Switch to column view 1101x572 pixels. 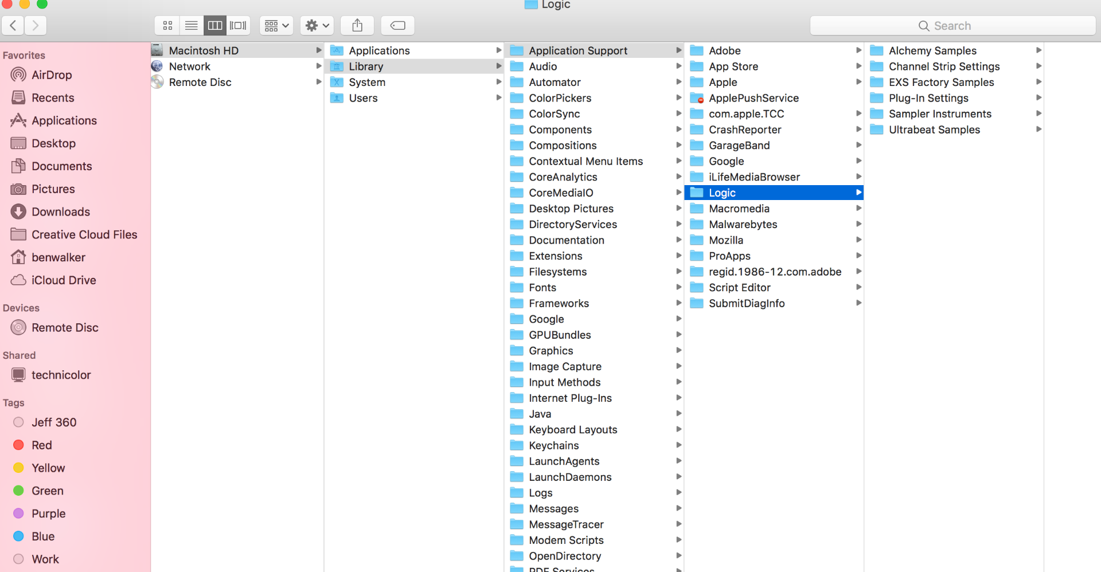(x=215, y=25)
